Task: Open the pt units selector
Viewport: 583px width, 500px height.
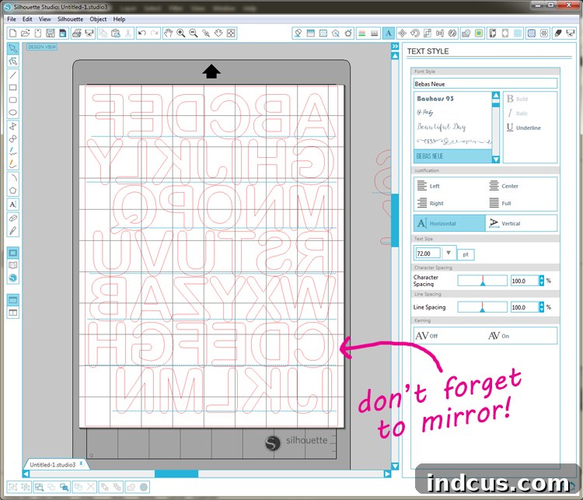Action: (x=465, y=254)
